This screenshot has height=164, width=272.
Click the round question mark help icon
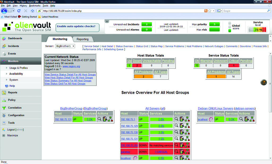pos(263,82)
